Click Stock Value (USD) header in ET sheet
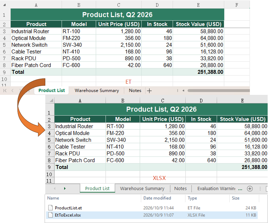The height and width of the screenshot is (223, 269). click(x=199, y=24)
